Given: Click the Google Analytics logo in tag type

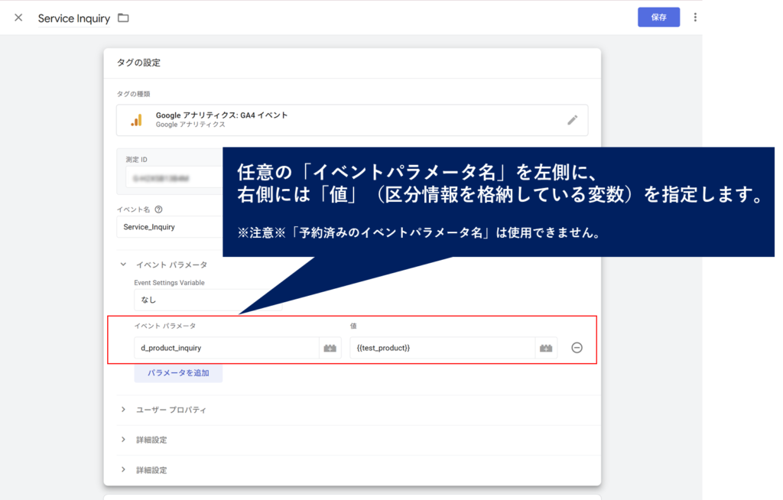Looking at the screenshot, I should tap(136, 120).
